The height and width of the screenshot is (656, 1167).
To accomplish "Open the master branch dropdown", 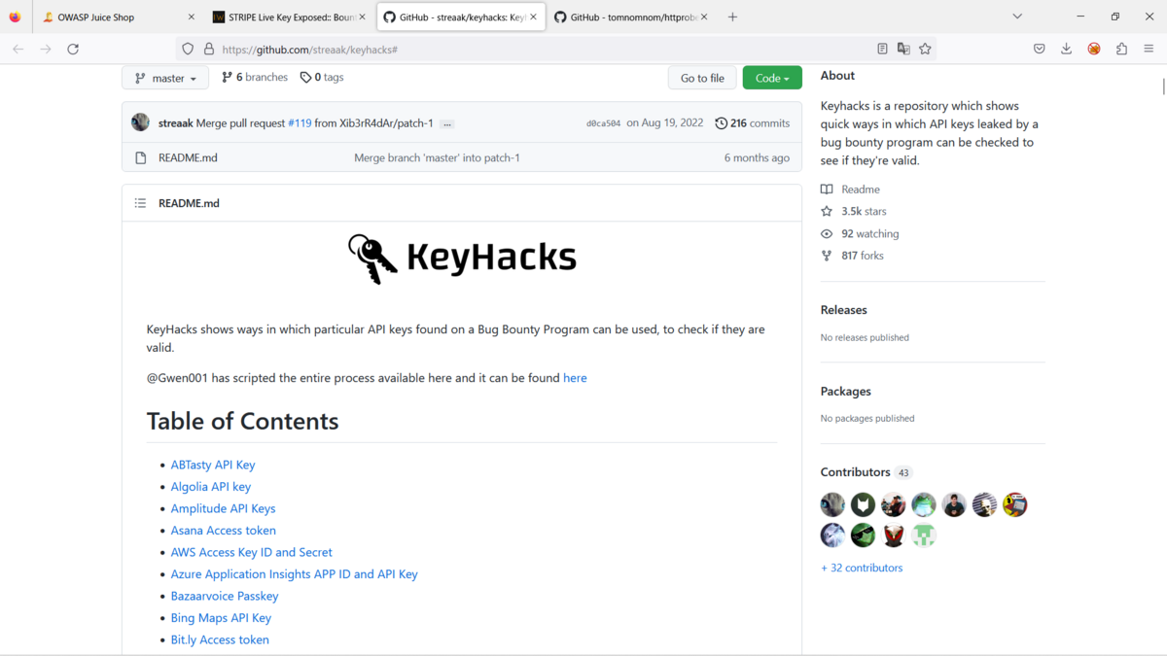I will (164, 77).
